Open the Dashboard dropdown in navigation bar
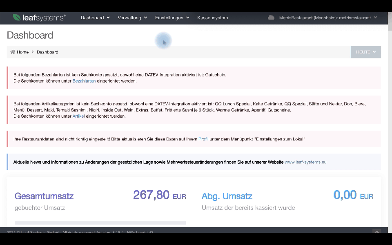 [95, 18]
